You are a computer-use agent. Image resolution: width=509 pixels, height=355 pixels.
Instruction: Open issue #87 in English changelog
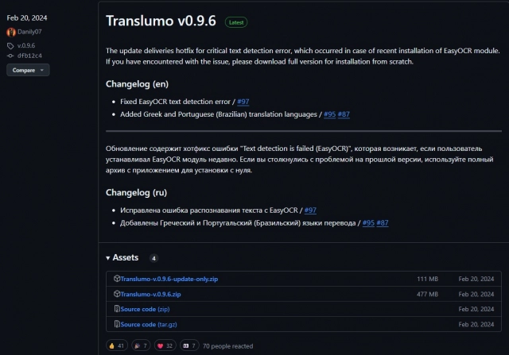(x=344, y=114)
